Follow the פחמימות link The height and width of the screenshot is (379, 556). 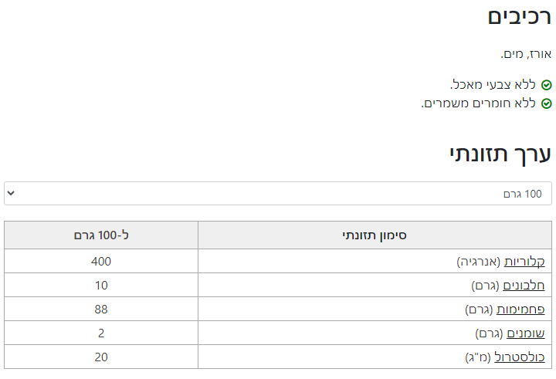pos(520,310)
